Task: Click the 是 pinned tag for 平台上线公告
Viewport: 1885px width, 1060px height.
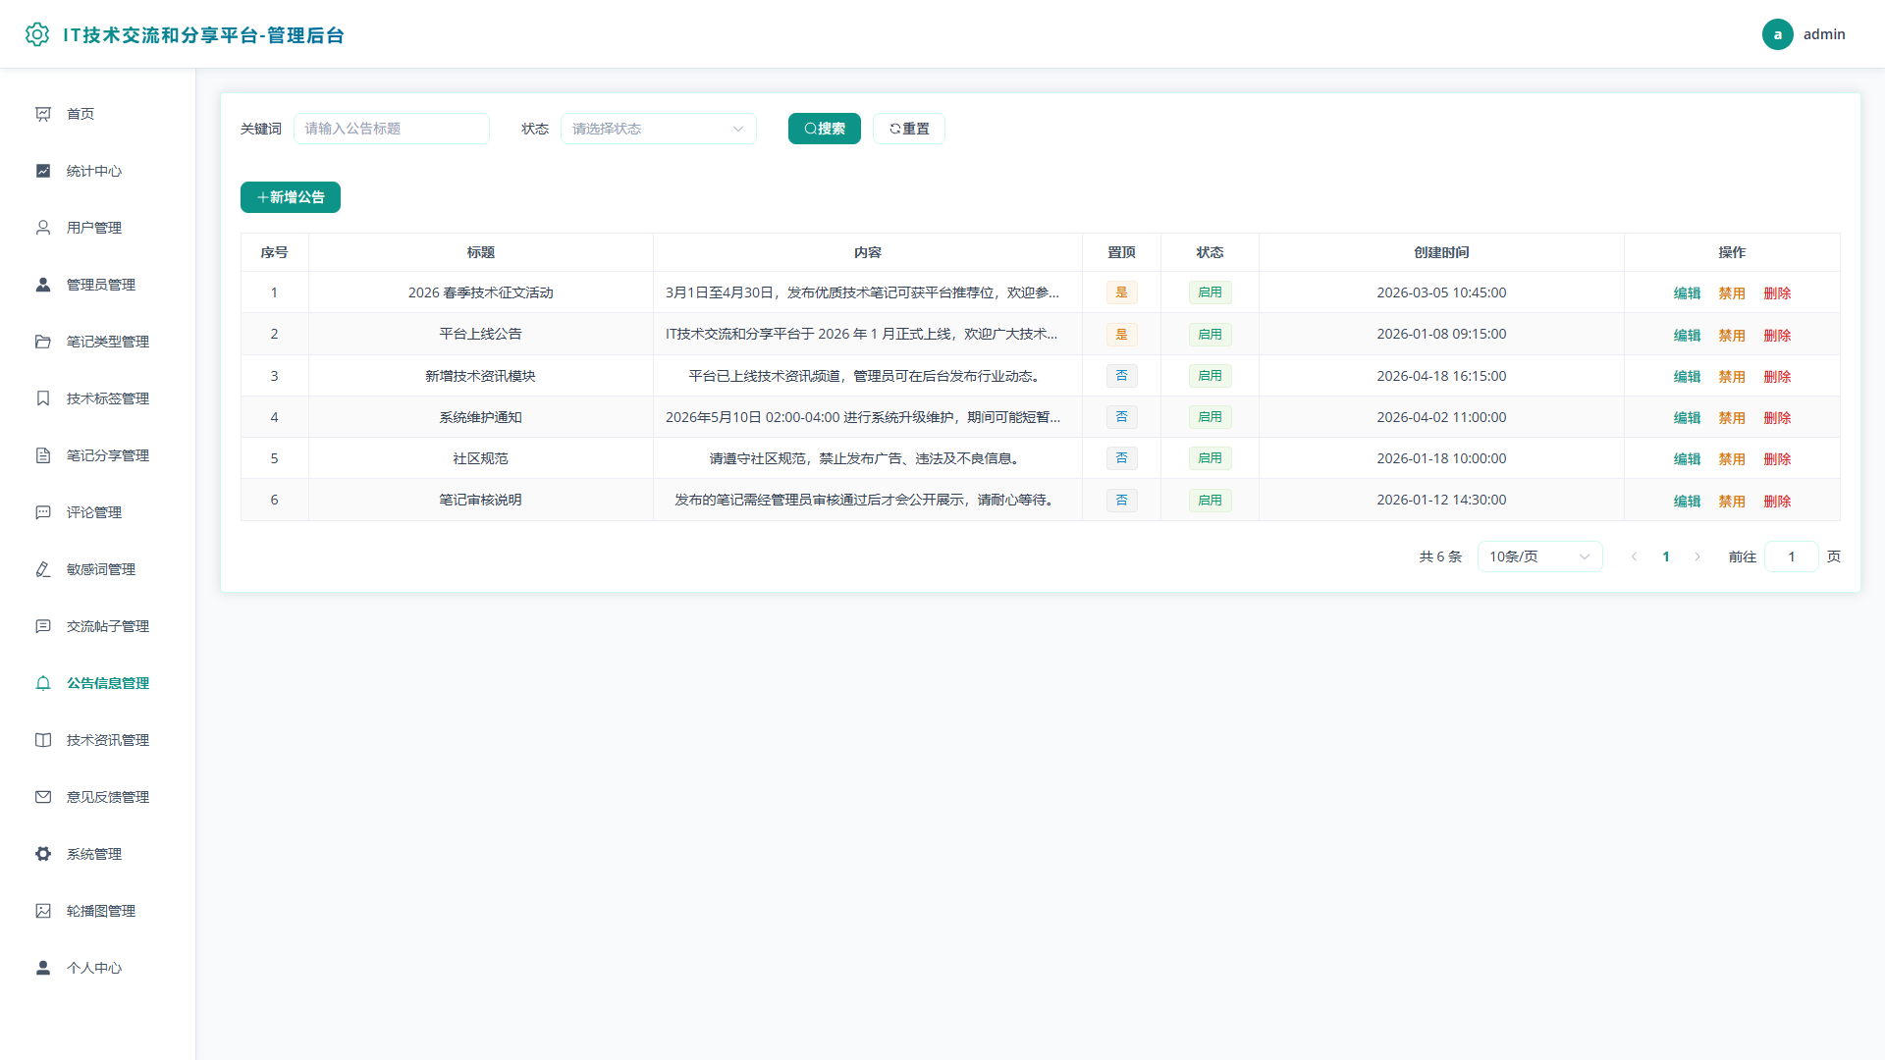Action: tap(1121, 335)
